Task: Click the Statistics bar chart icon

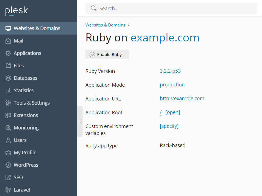Action: [8, 91]
